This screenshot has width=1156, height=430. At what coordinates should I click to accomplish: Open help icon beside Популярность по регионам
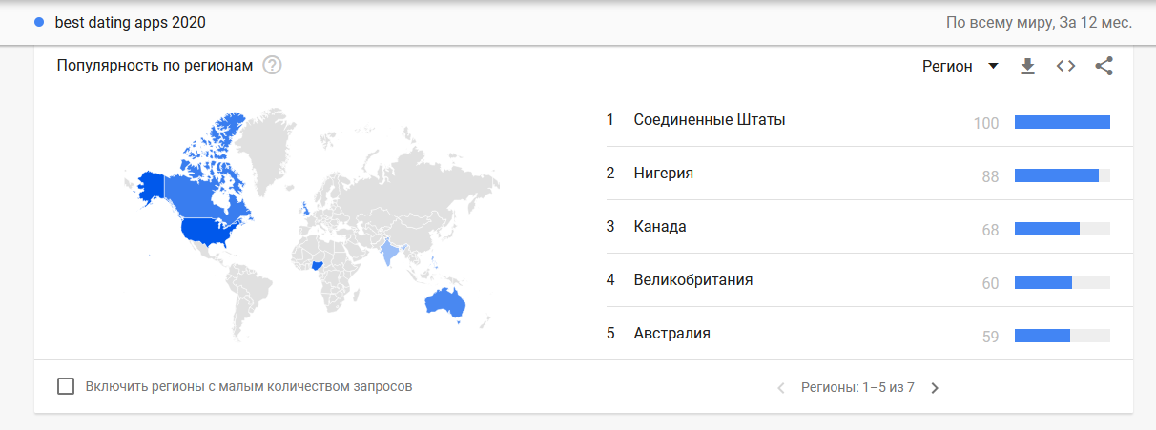point(272,66)
